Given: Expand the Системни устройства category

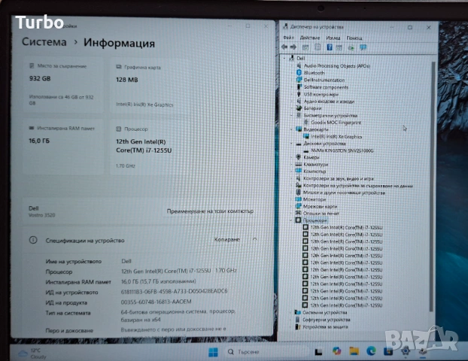Looking at the screenshot, I should coord(291,312).
